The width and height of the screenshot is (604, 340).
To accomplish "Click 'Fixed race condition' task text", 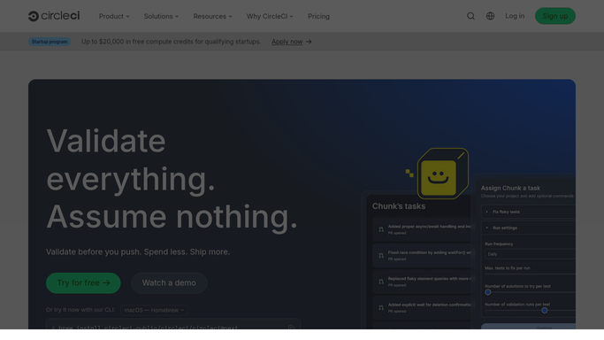I will 429,253.
